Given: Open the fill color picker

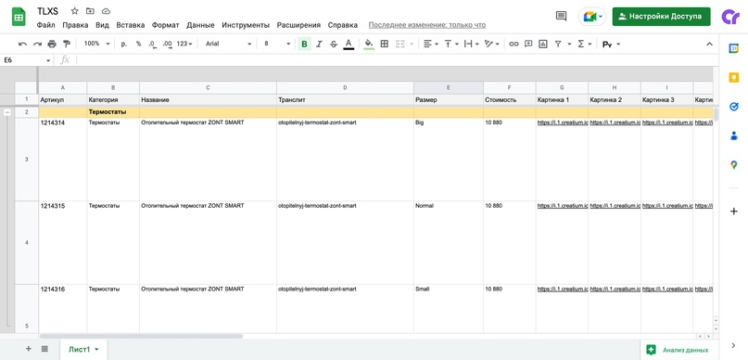Looking at the screenshot, I should coord(369,44).
